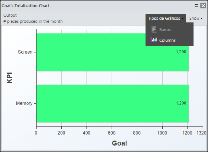Select the Barras chart type icon

point(154,29)
